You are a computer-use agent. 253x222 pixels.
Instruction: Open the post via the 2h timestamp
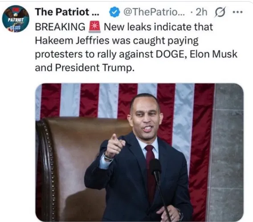pyautogui.click(x=201, y=12)
